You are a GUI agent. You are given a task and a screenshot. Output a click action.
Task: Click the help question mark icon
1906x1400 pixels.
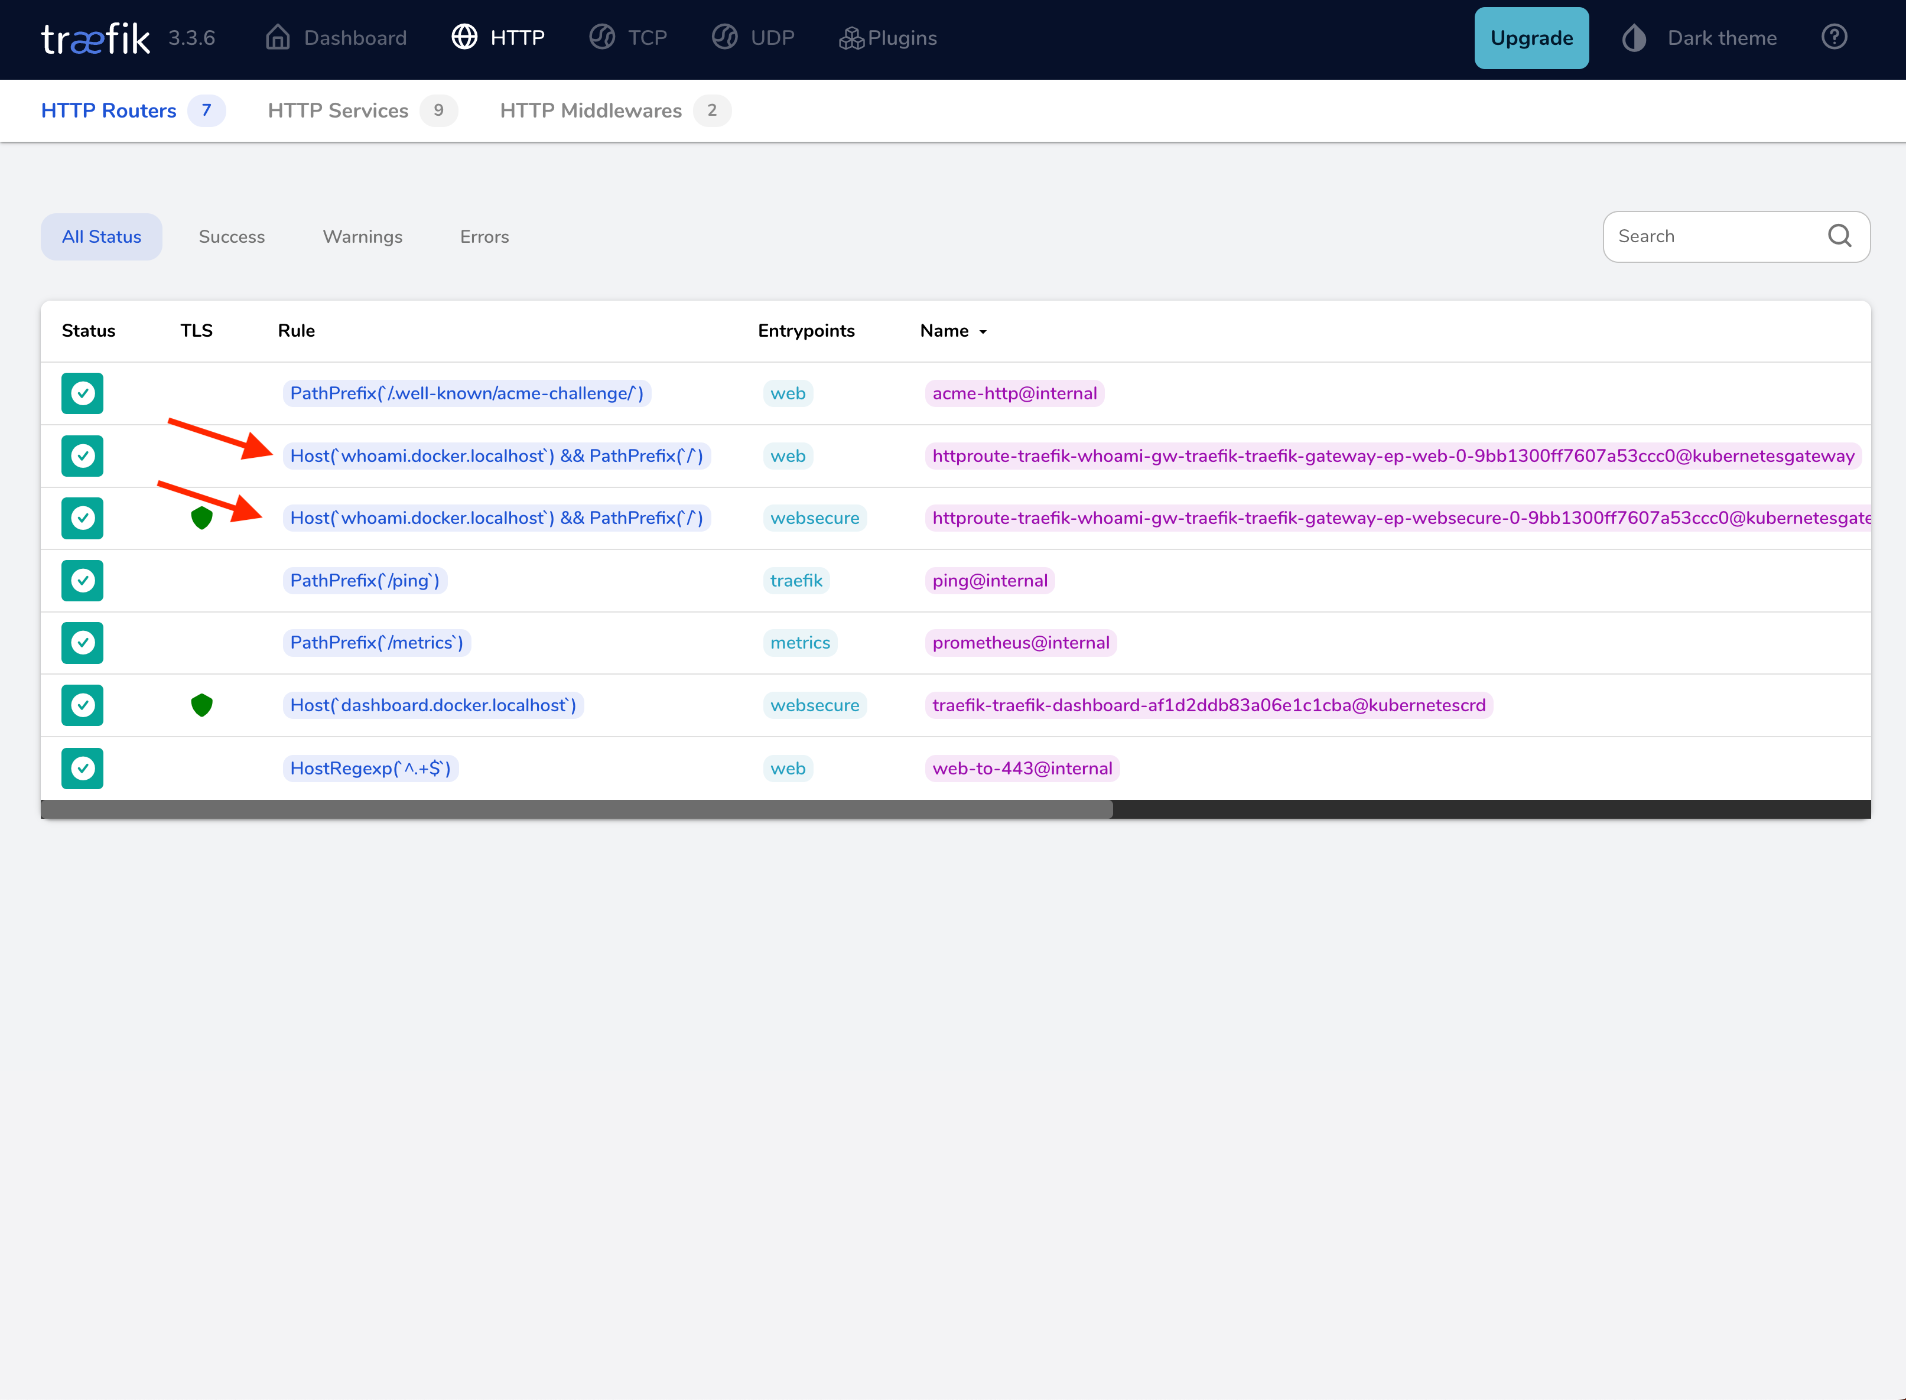point(1834,37)
